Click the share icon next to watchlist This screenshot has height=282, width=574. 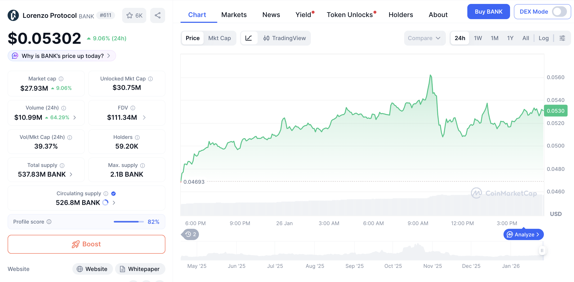(158, 15)
